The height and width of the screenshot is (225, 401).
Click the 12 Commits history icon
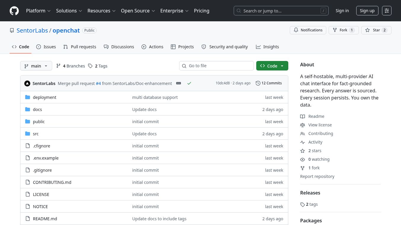258,83
